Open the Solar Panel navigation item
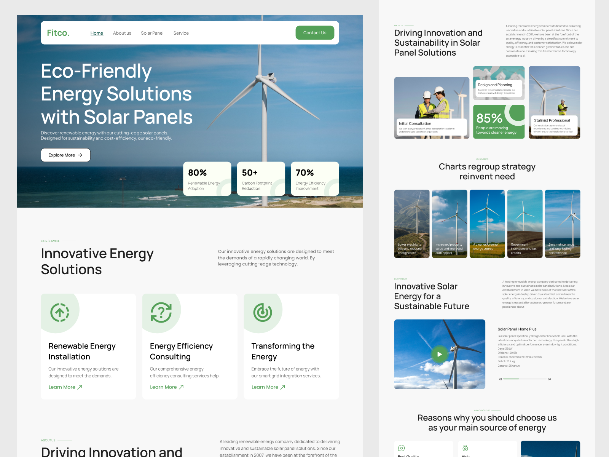 tap(152, 33)
